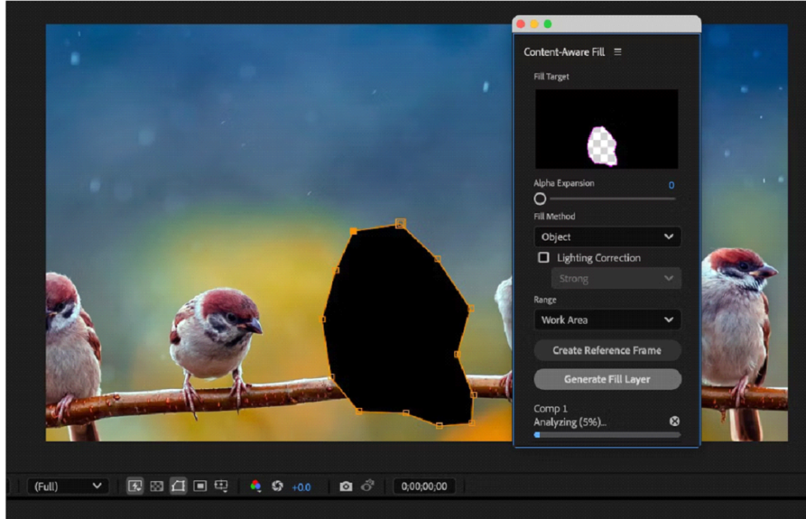Select the solid orange mask vertex at the shape's upper left

pos(353,232)
